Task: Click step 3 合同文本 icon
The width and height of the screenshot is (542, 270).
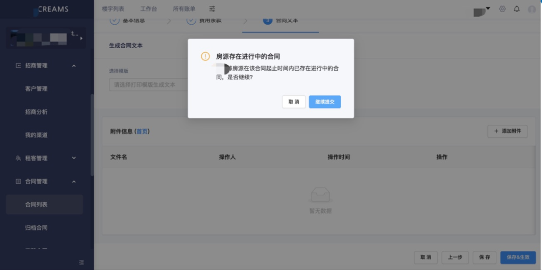Action: [x=267, y=21]
